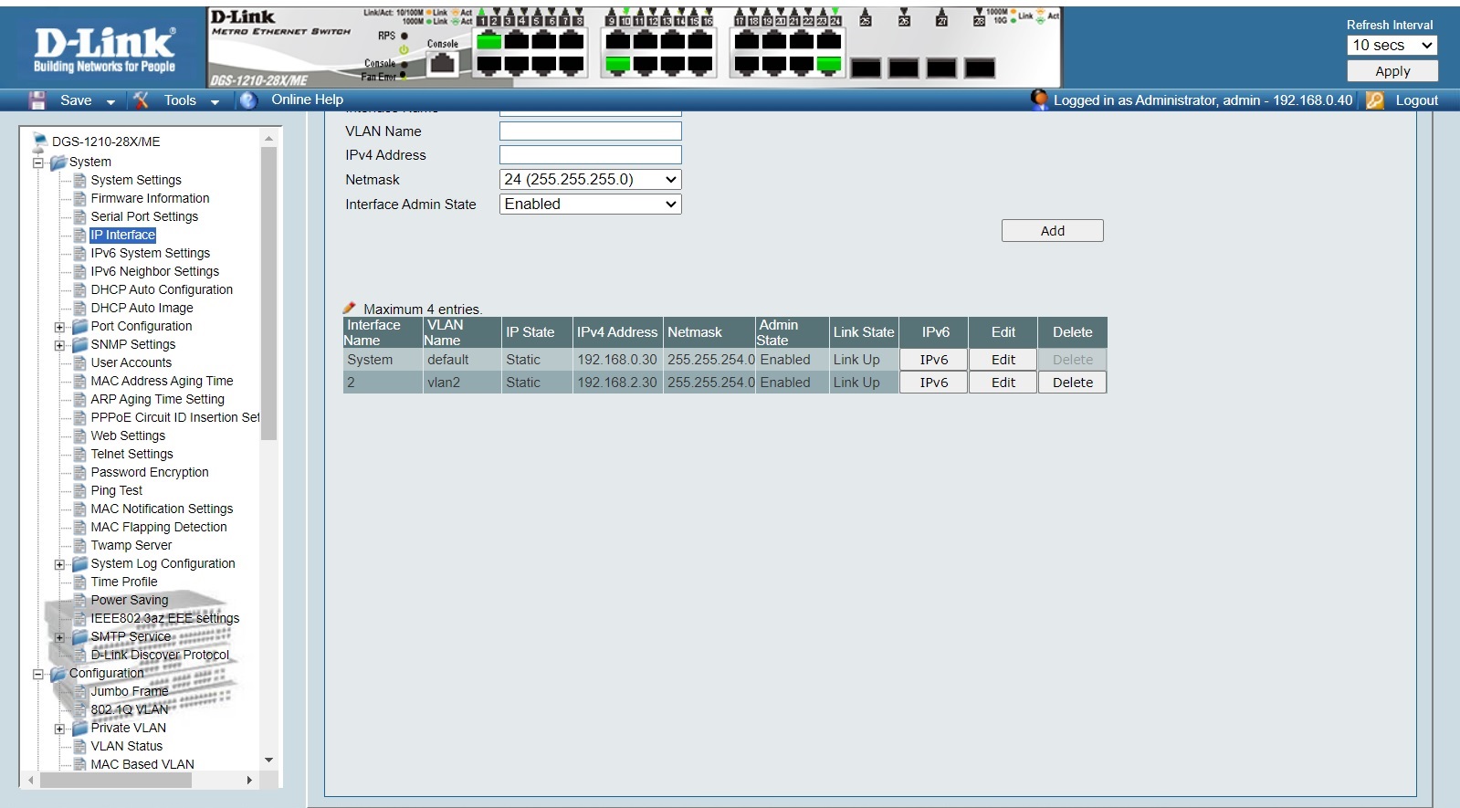The image size is (1460, 808).
Task: Open the Interface Admin State dropdown
Action: 590,205
